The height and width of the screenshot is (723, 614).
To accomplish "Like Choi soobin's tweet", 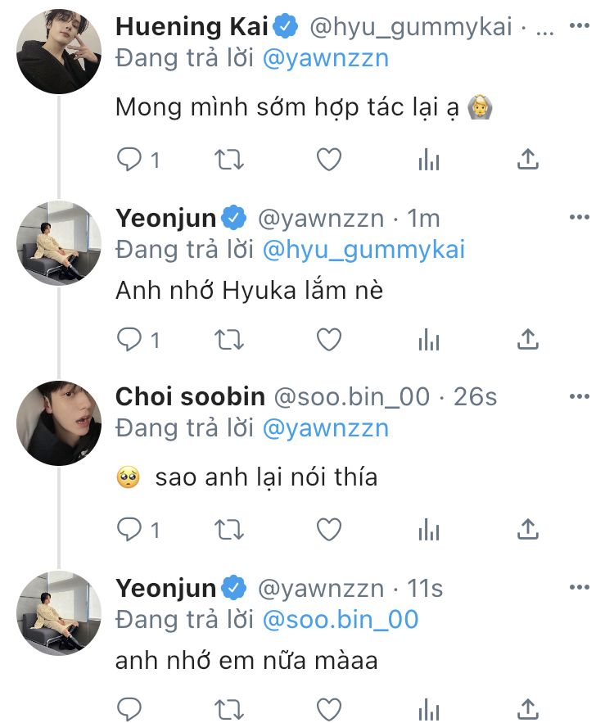I will click(329, 530).
